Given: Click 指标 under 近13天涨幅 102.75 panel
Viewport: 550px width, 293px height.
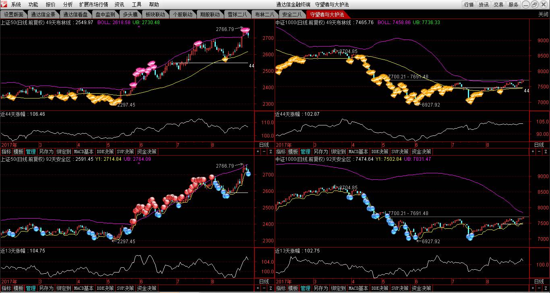Looking at the screenshot, I should (281, 288).
